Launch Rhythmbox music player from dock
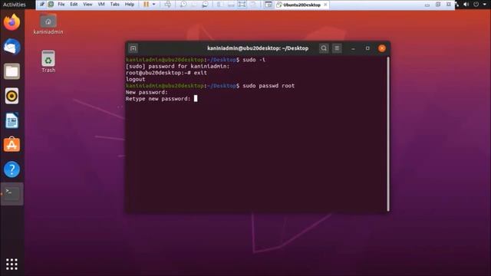Screen dimensions: 491x276 (12, 96)
